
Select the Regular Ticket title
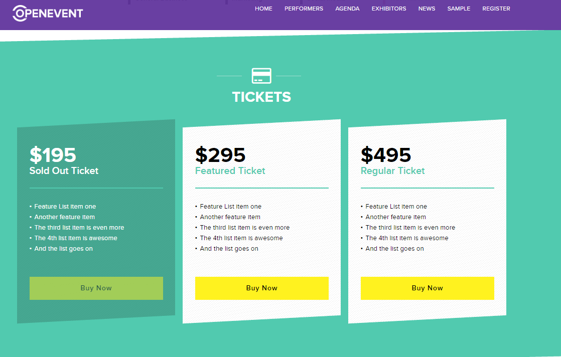(392, 171)
